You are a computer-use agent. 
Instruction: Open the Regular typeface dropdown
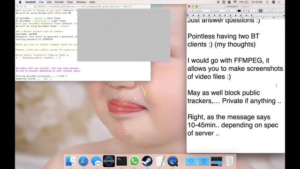click(219, 11)
